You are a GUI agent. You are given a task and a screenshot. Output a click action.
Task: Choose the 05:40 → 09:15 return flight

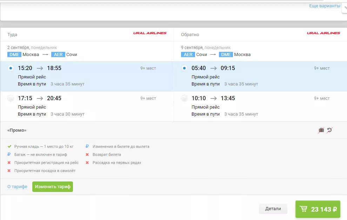click(184, 68)
